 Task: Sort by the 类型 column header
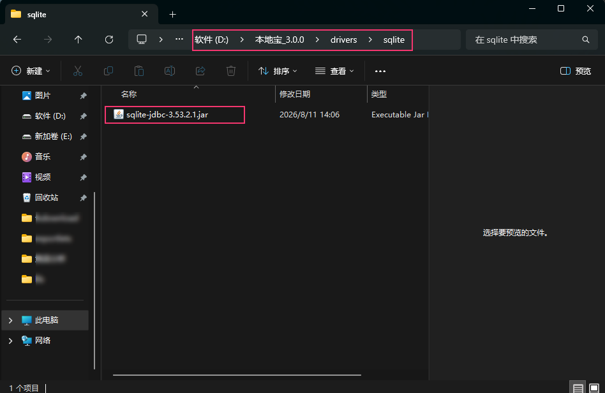379,94
